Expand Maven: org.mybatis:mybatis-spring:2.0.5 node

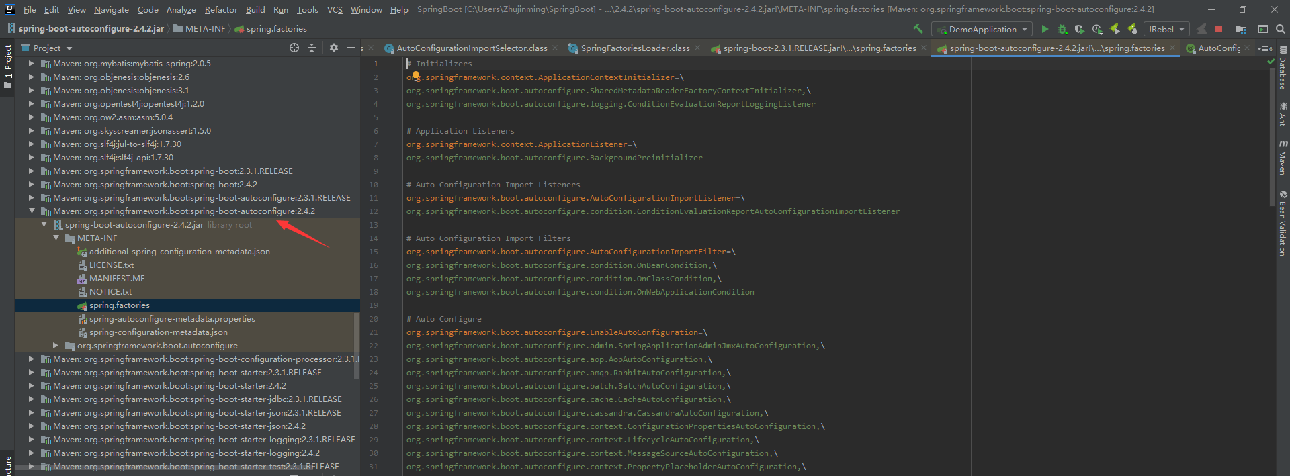coord(32,63)
